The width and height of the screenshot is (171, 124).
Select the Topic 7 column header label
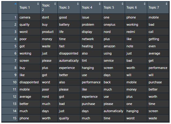(154, 7)
